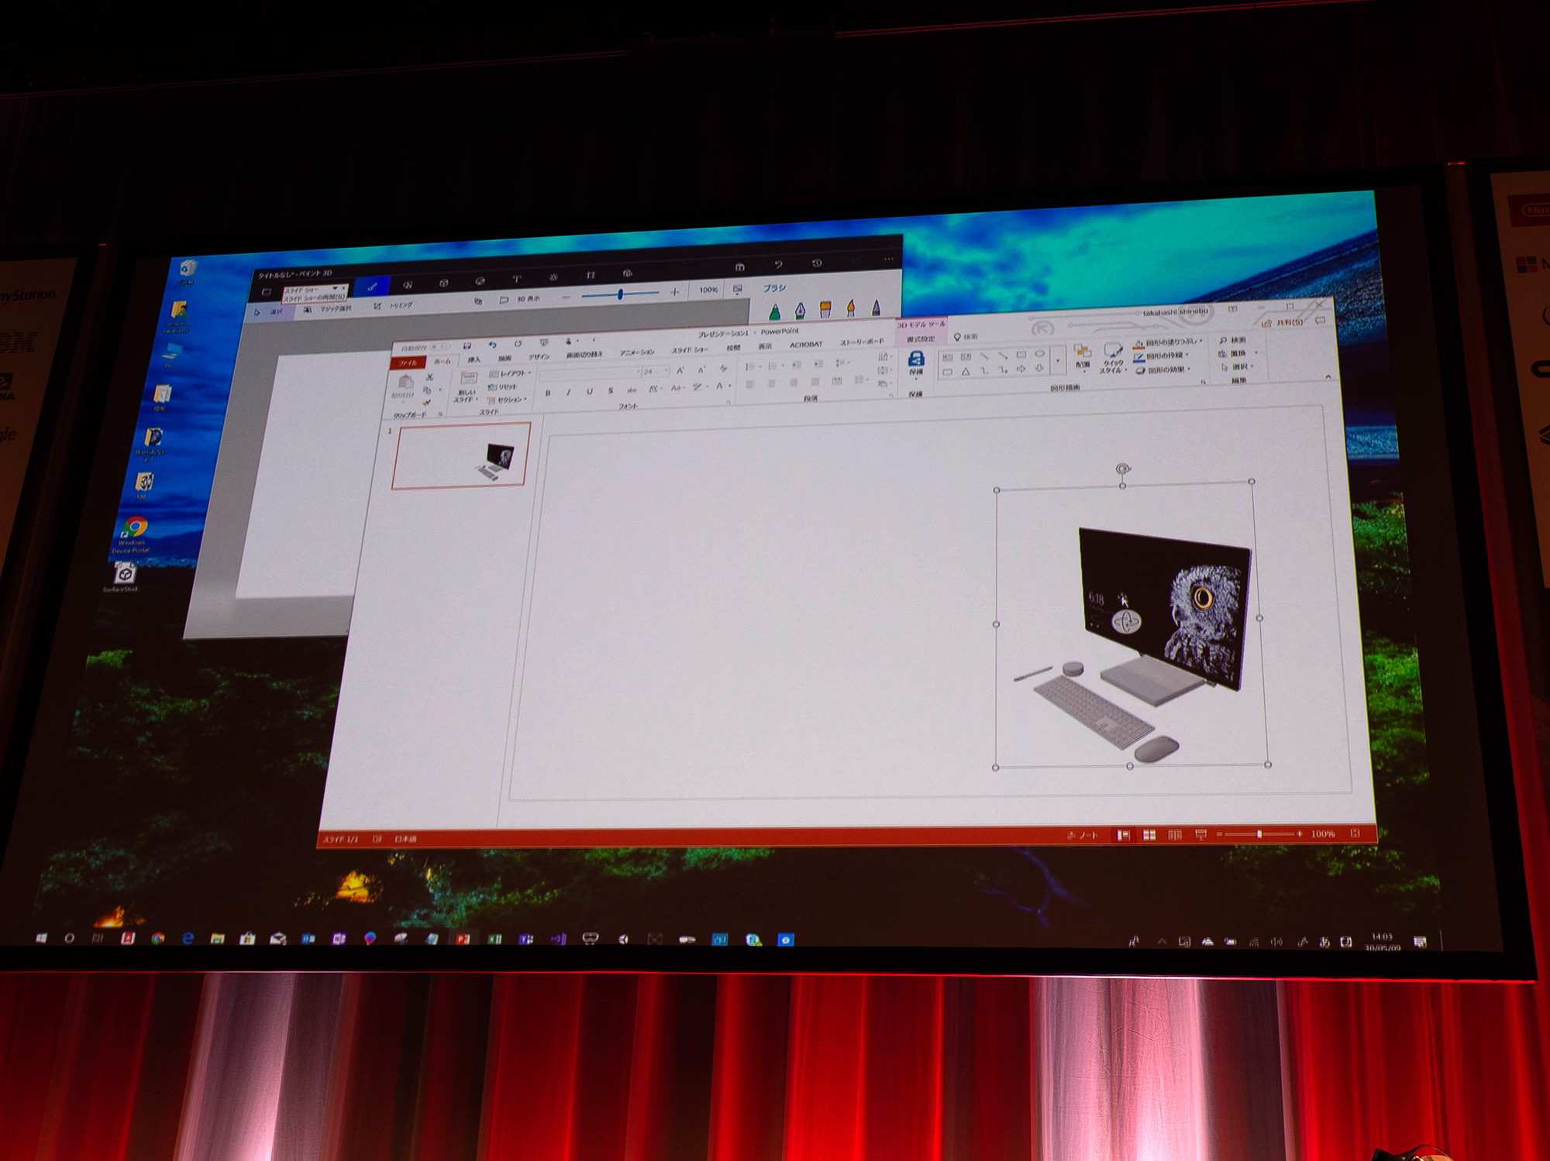
Task: Click the Save icon in PowerPoint's quick access toolbar
Action: [x=467, y=346]
